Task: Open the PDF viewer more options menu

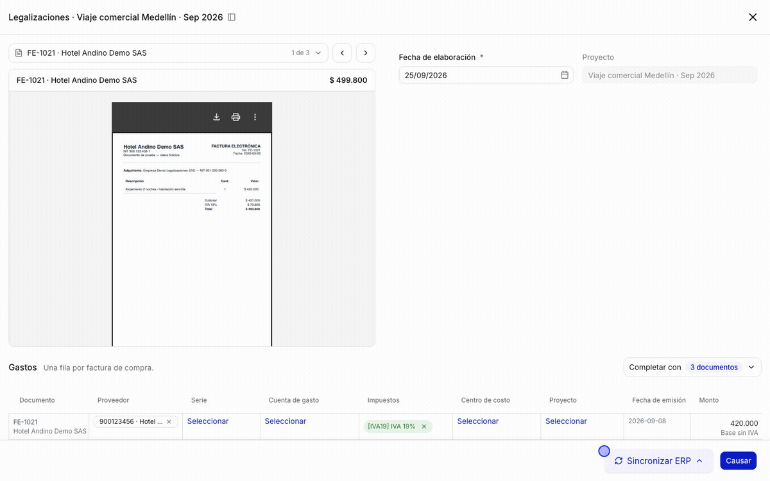Action: (x=255, y=117)
